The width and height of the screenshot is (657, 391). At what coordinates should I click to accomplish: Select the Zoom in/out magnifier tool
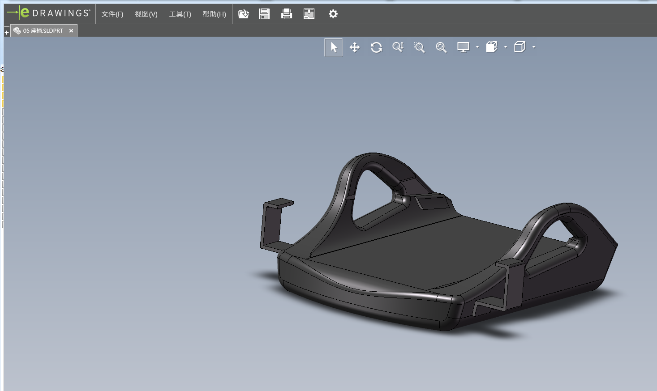point(398,47)
